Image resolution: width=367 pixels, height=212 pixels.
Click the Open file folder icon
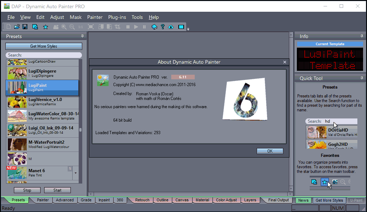coord(17,27)
